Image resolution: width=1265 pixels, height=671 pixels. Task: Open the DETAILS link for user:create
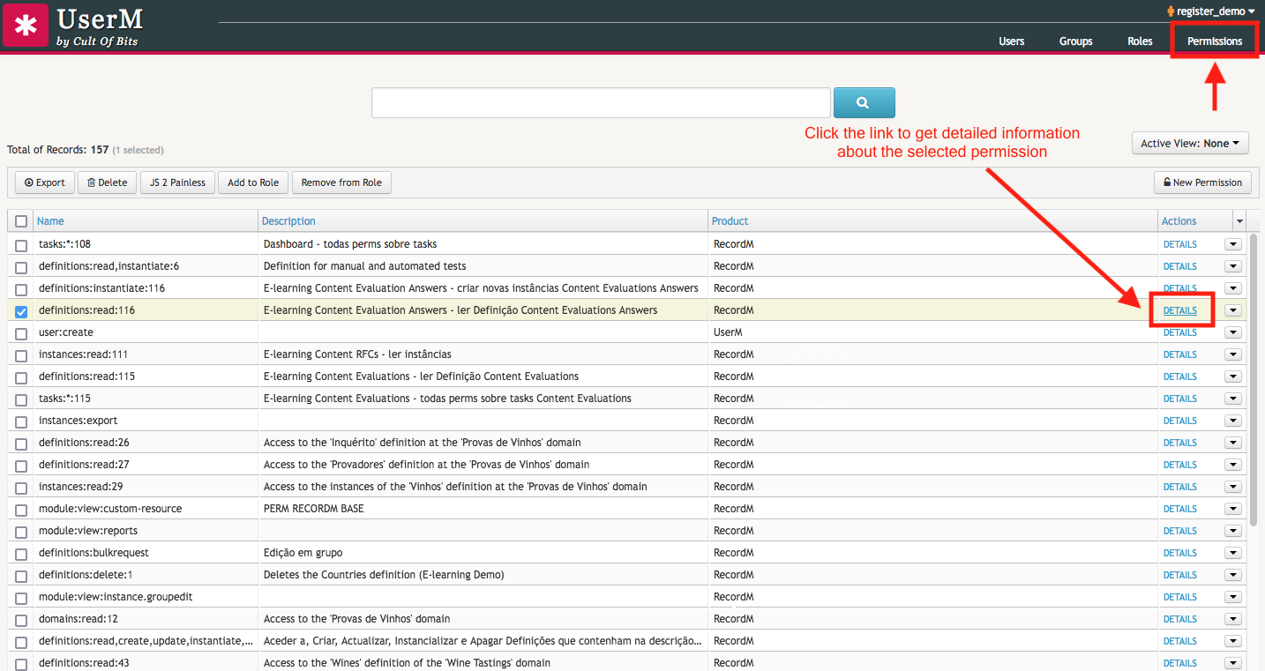pos(1179,332)
